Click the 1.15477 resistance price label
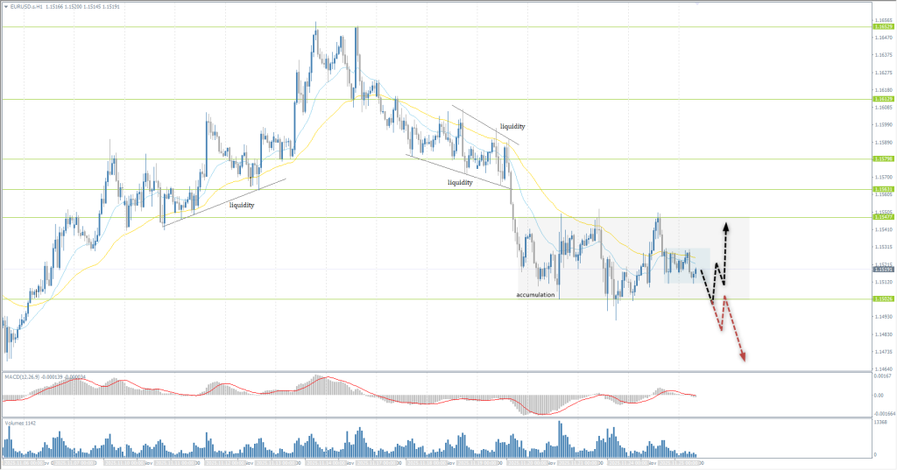The image size is (897, 470). click(882, 217)
